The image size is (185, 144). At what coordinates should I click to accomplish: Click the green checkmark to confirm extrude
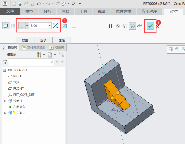point(151,26)
